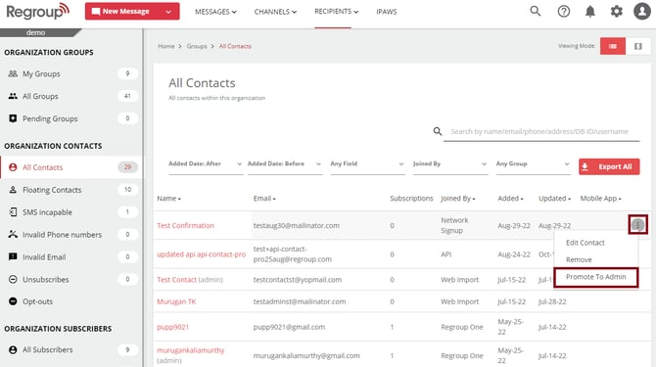The image size is (656, 367).
Task: Open the Added Date: After dropdown
Action: point(206,163)
